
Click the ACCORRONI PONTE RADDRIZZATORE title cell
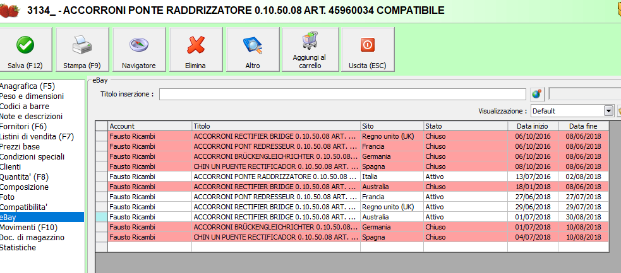[x=276, y=177]
